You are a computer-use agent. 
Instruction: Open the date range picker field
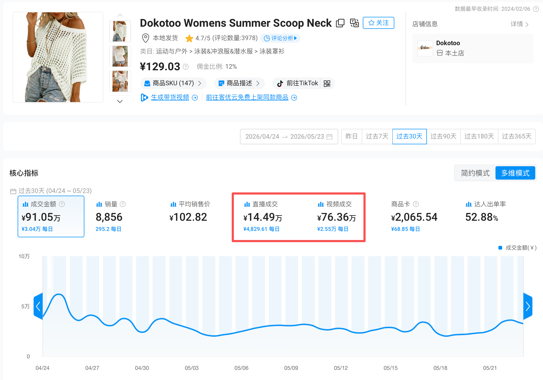(x=289, y=137)
